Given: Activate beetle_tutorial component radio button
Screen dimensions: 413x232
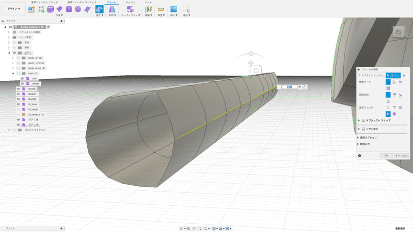Looking at the screenshot, I should [x=48, y=27].
